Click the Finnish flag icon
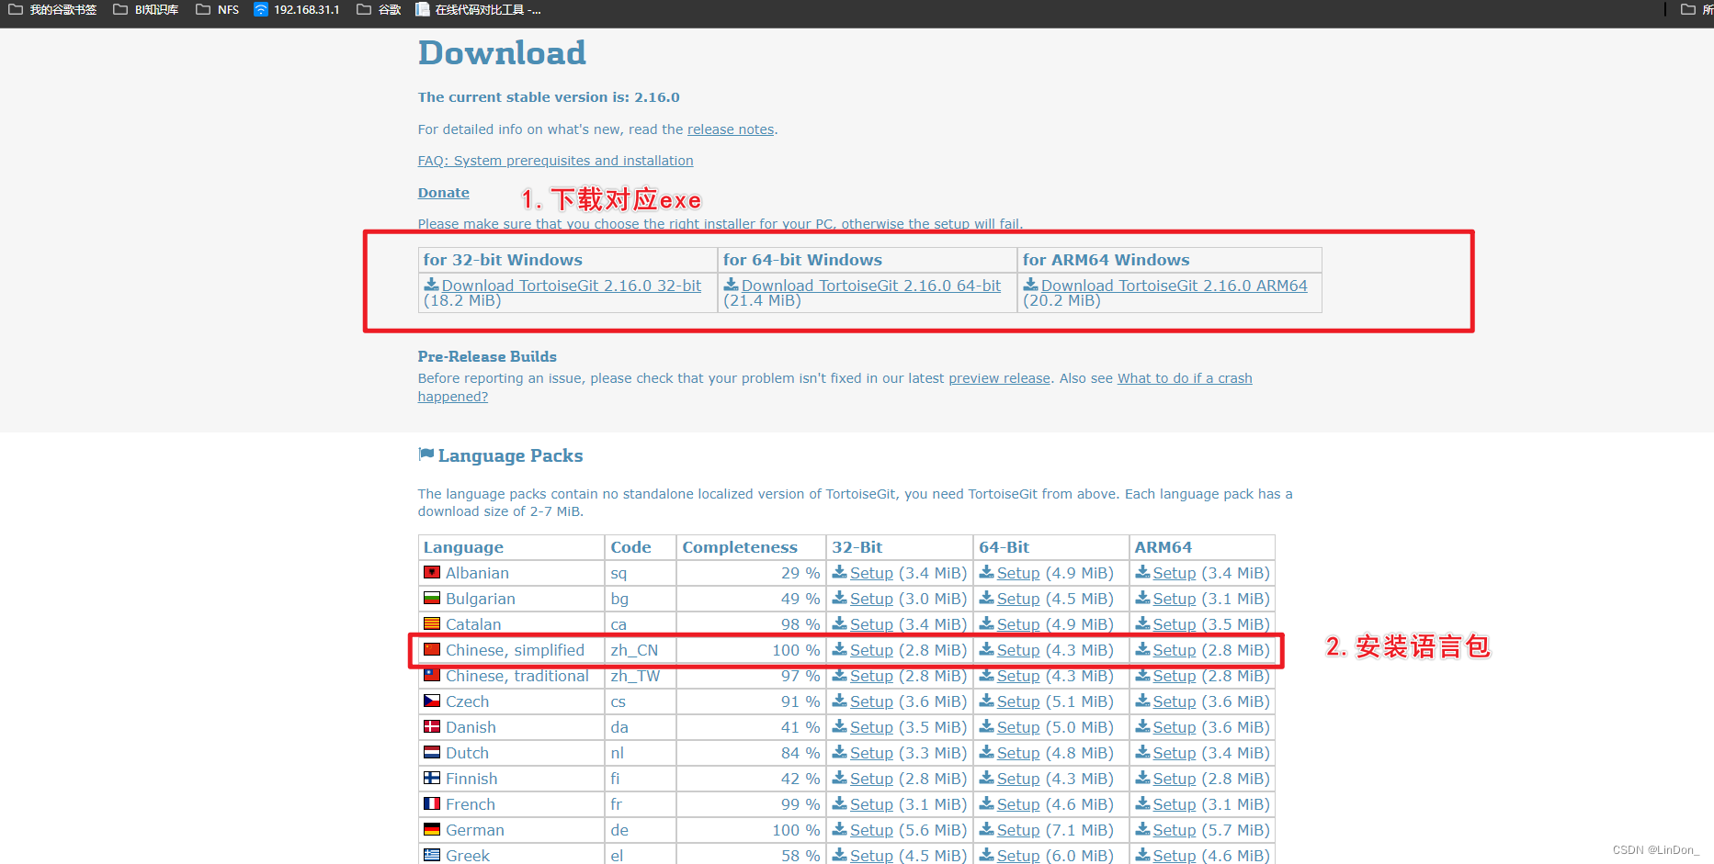 [x=432, y=778]
